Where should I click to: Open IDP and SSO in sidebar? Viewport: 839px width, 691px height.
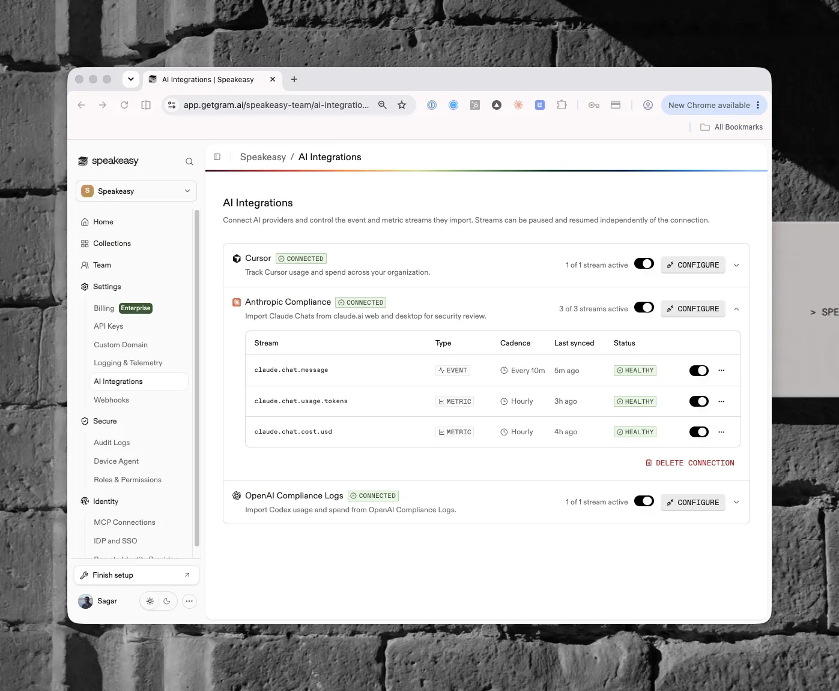click(115, 541)
